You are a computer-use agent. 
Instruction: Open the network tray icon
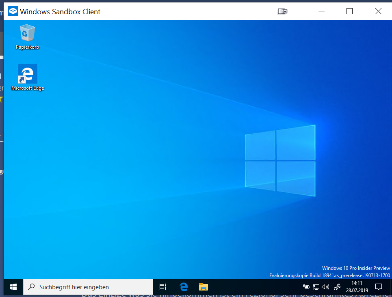click(x=316, y=287)
